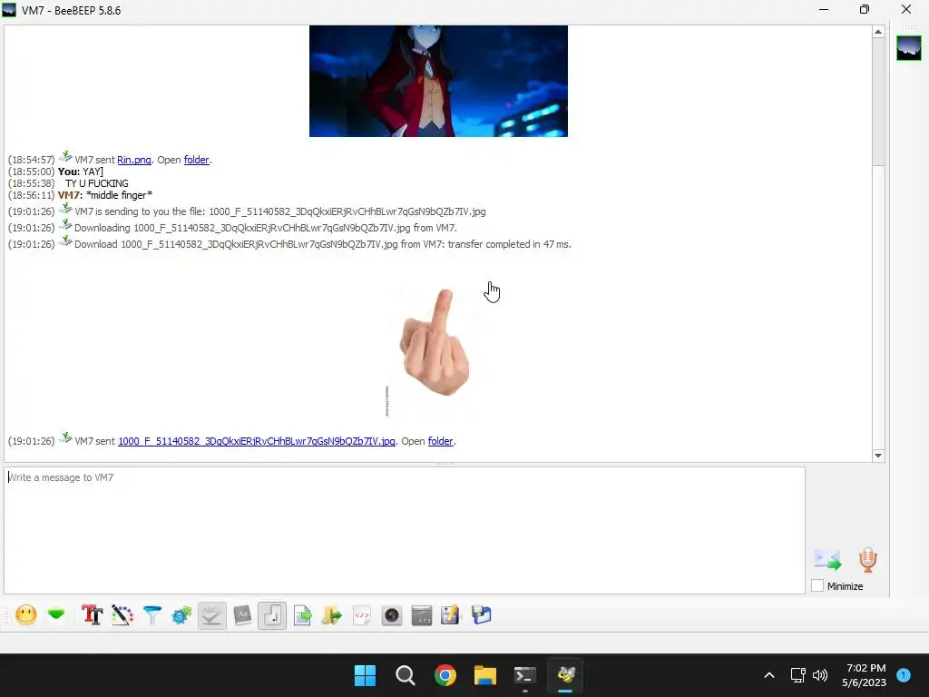Click the "YAY]" message from You
The height and width of the screenshot is (697, 929).
click(x=93, y=172)
